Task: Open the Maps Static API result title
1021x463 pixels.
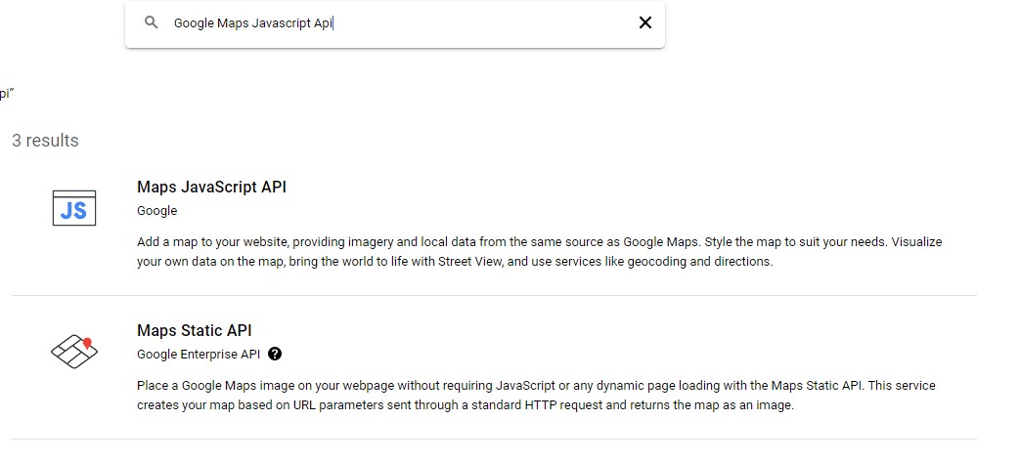Action: (194, 330)
